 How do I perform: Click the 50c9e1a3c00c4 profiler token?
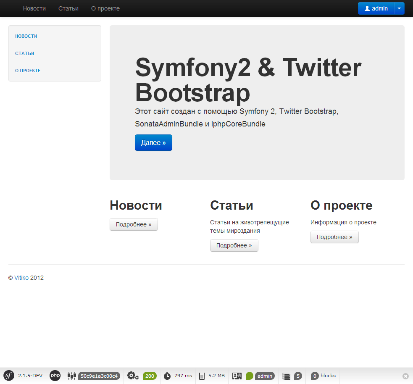coord(99,376)
